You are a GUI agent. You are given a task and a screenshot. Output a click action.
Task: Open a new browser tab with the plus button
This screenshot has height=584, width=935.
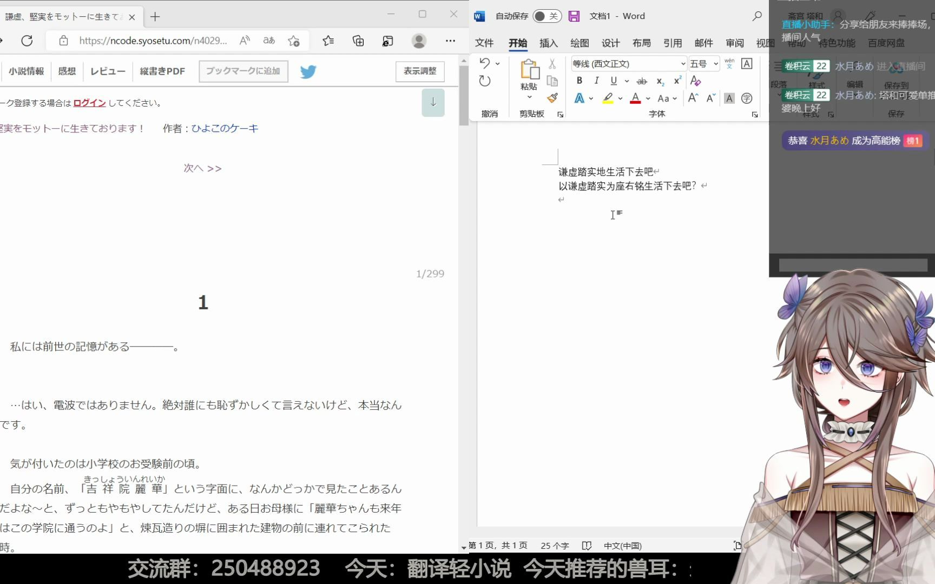click(x=155, y=17)
